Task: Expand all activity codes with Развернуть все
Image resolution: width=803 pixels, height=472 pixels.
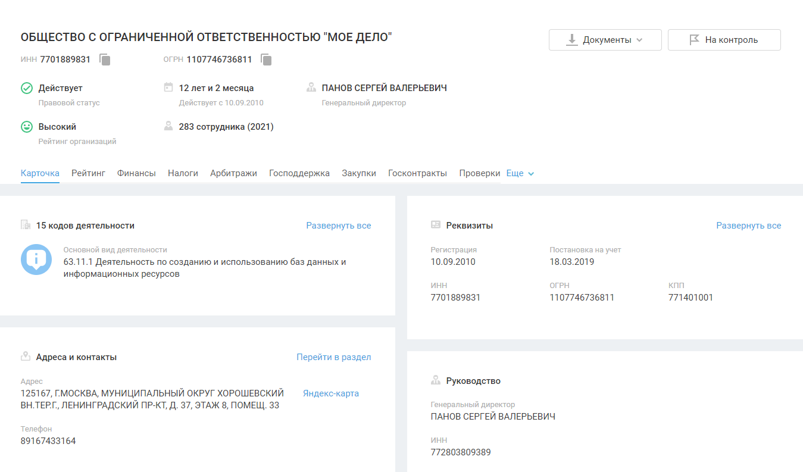Action: tap(338, 226)
